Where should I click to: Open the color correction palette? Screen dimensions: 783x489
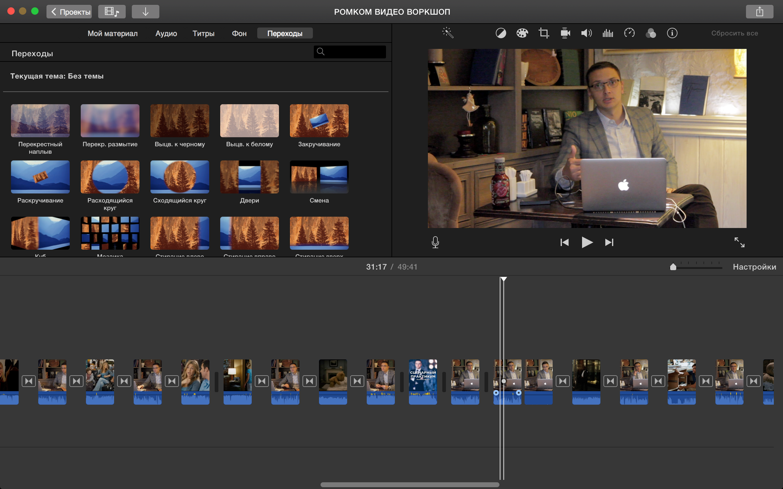pyautogui.click(x=522, y=33)
